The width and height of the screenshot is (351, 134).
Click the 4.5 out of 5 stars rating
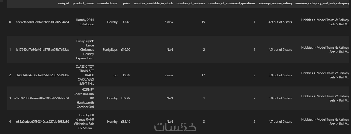[x=280, y=50]
